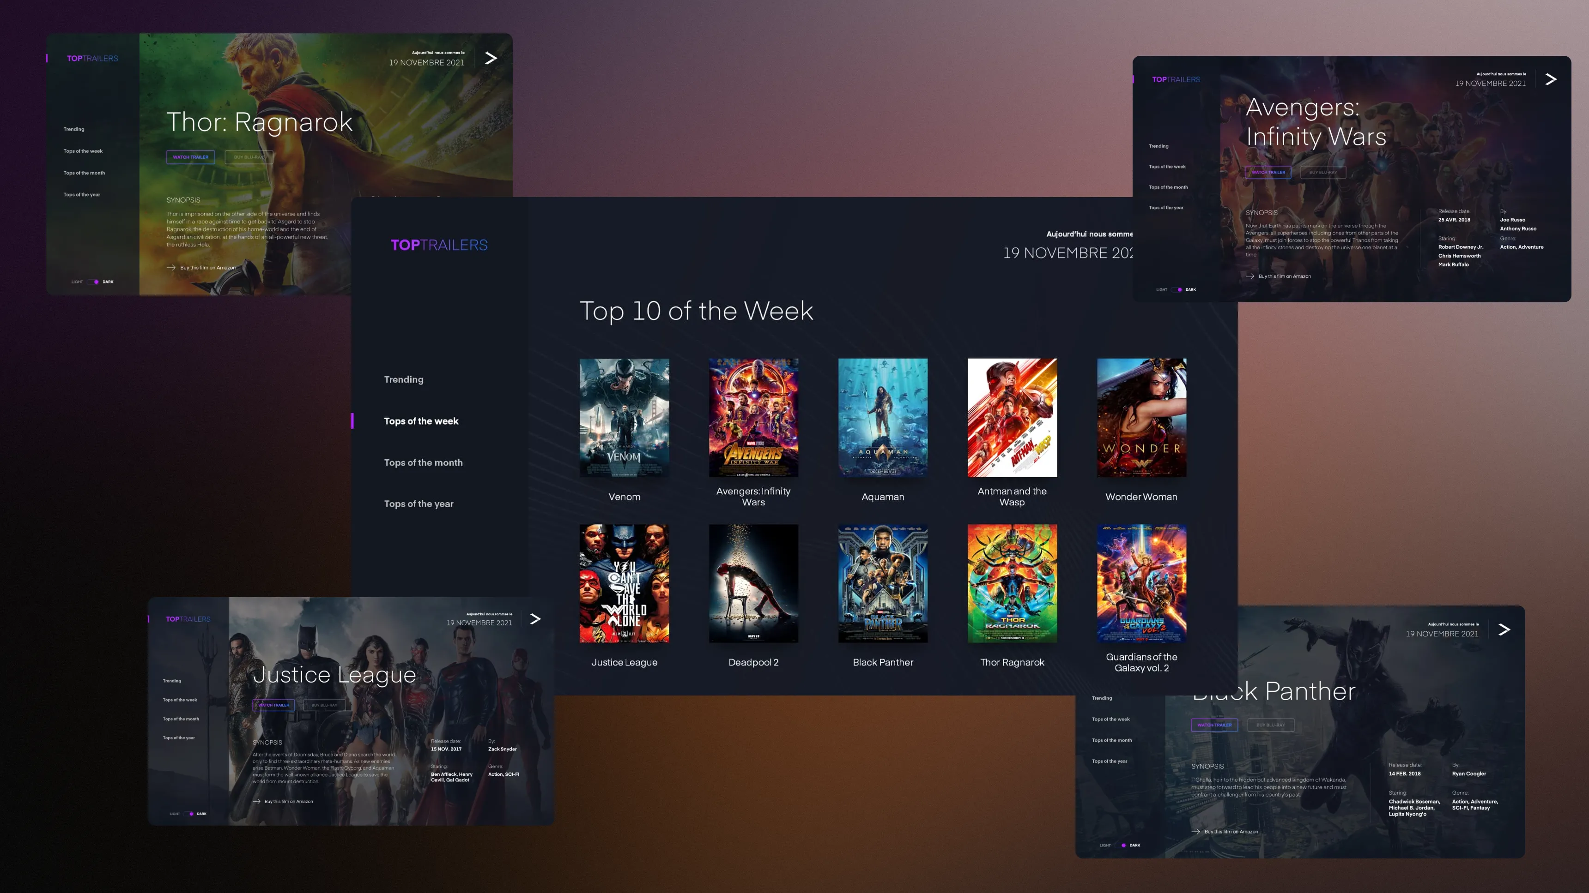Open Tops of the year in the sidebar

point(419,503)
